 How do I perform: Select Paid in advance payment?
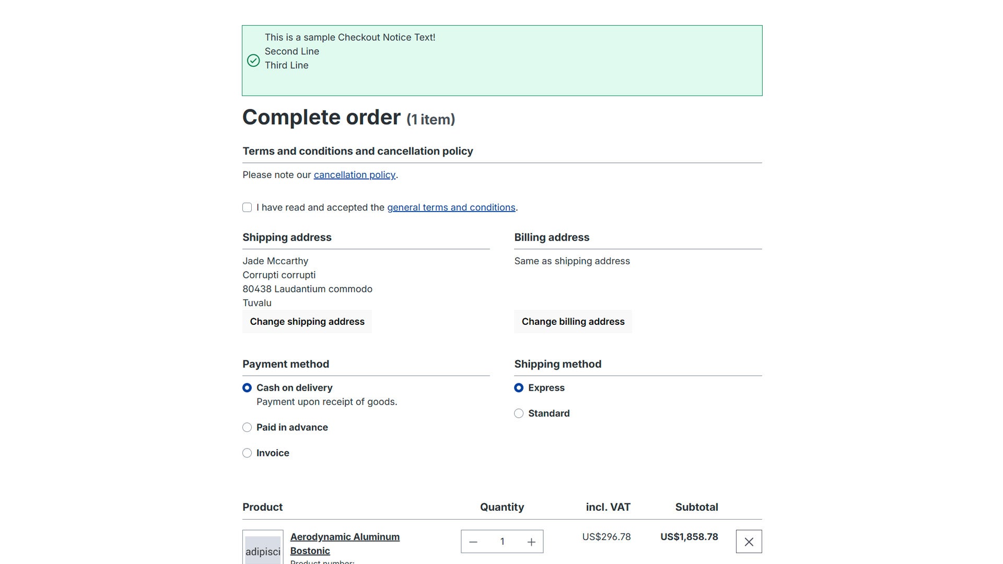coord(247,427)
